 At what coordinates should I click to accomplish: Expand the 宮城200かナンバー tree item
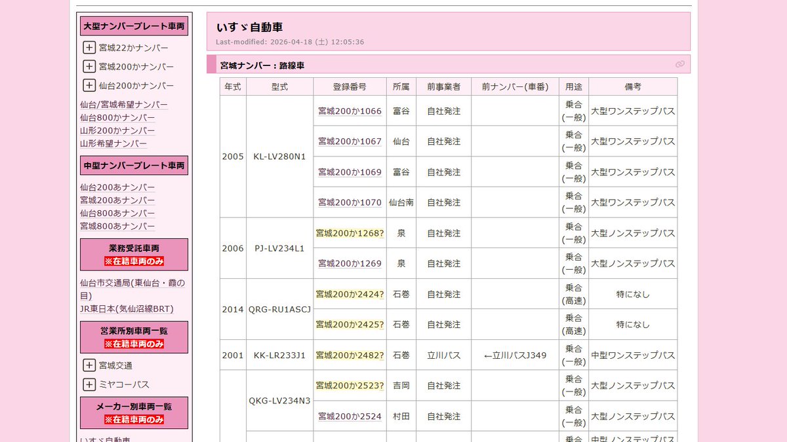[89, 66]
